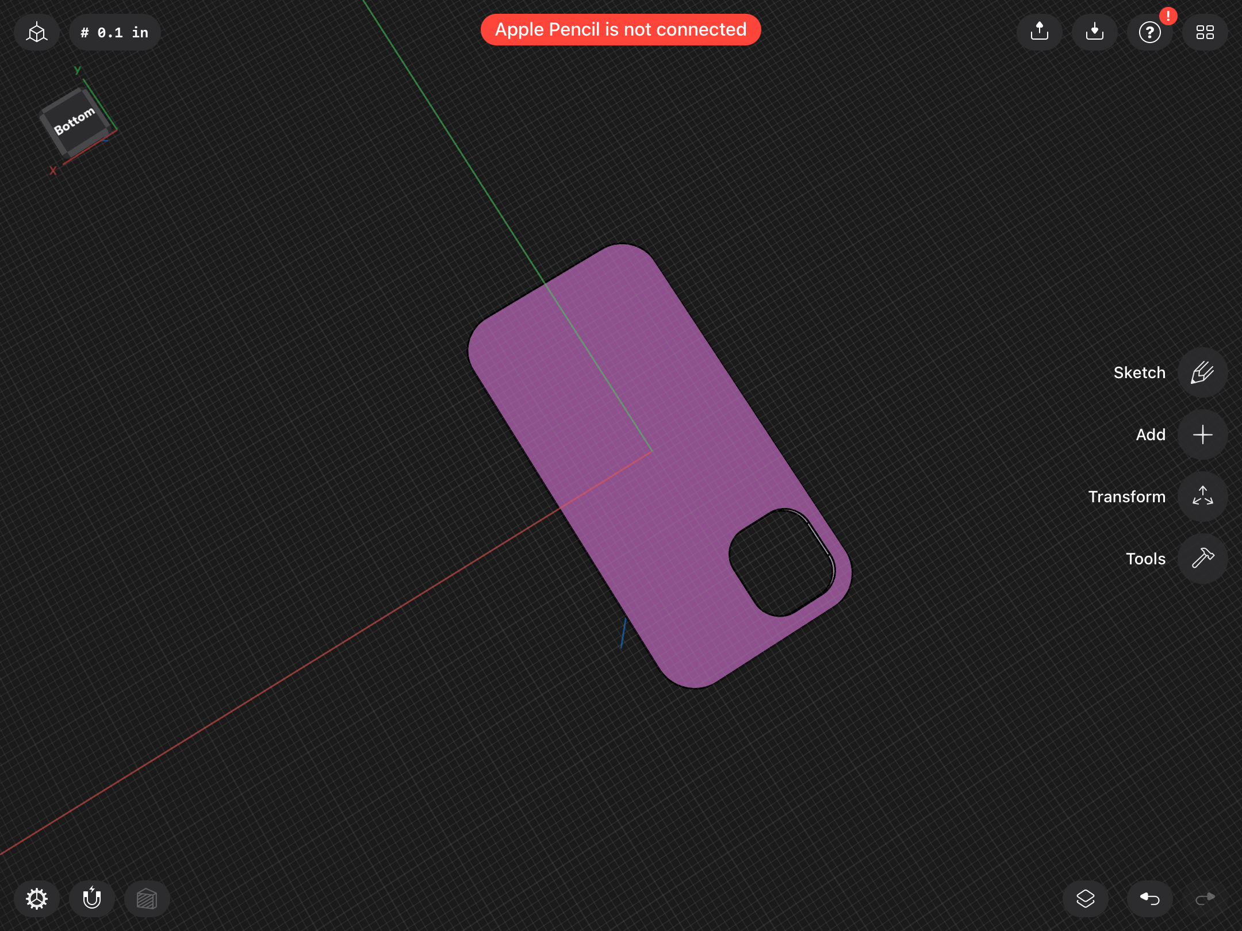Open the 0.1 in grid size setting

114,32
